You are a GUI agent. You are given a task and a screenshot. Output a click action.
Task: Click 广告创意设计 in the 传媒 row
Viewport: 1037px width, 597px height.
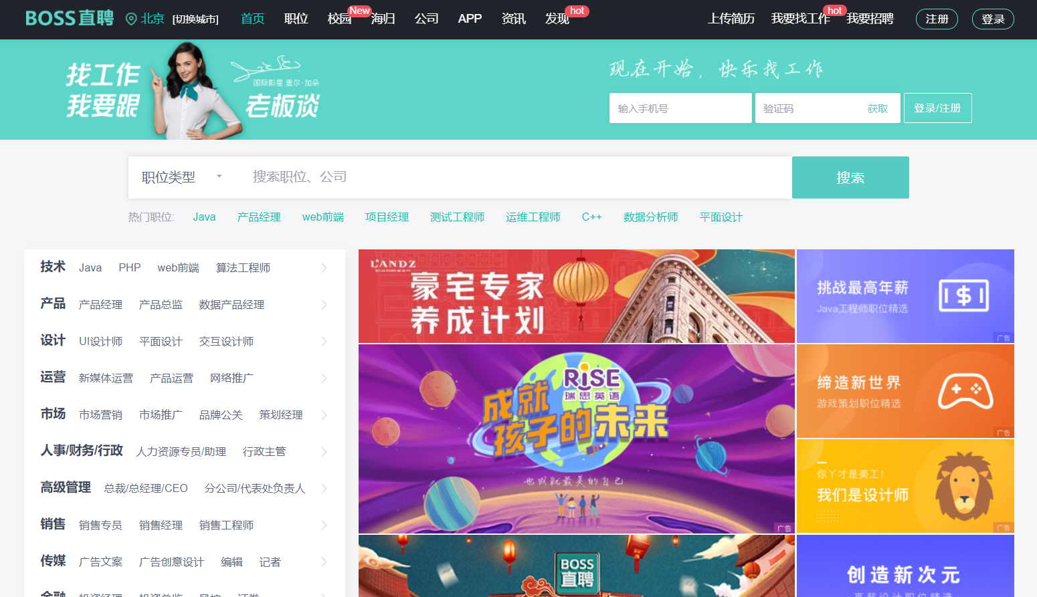click(171, 562)
